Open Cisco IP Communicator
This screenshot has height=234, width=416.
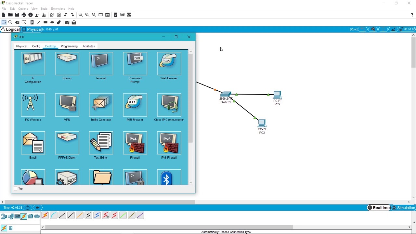pos(169,105)
